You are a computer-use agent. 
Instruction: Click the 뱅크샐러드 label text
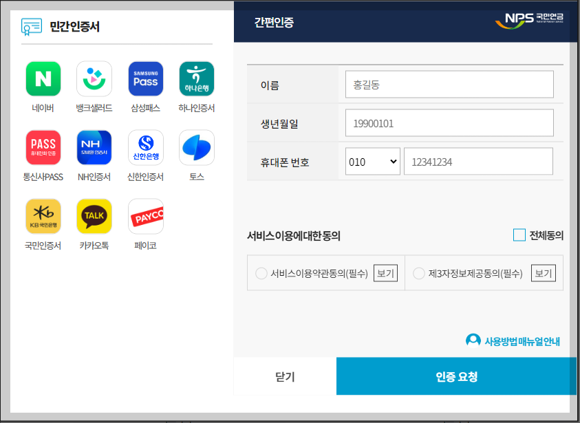[x=94, y=109]
